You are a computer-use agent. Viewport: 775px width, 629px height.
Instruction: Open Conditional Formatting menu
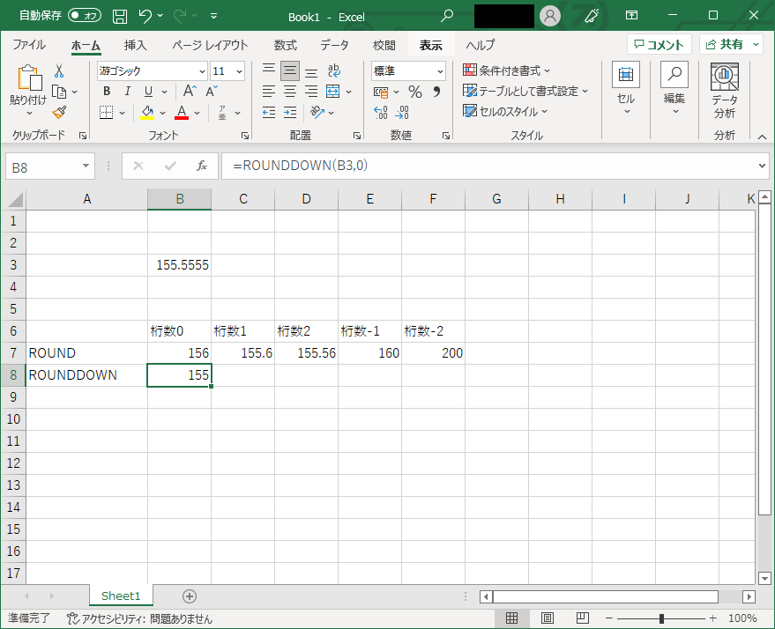[x=507, y=70]
